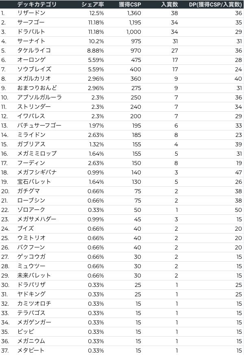This screenshot has width=244, height=355.
Task: Select the メガゲンガー deck cell
Action: 34,322
